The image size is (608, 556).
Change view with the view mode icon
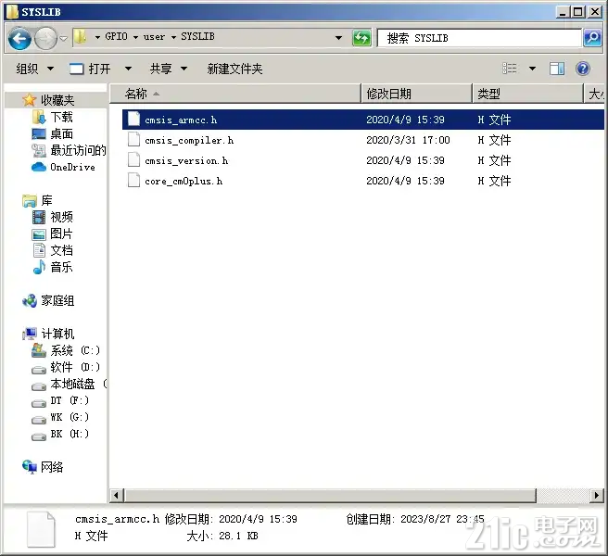pyautogui.click(x=510, y=69)
